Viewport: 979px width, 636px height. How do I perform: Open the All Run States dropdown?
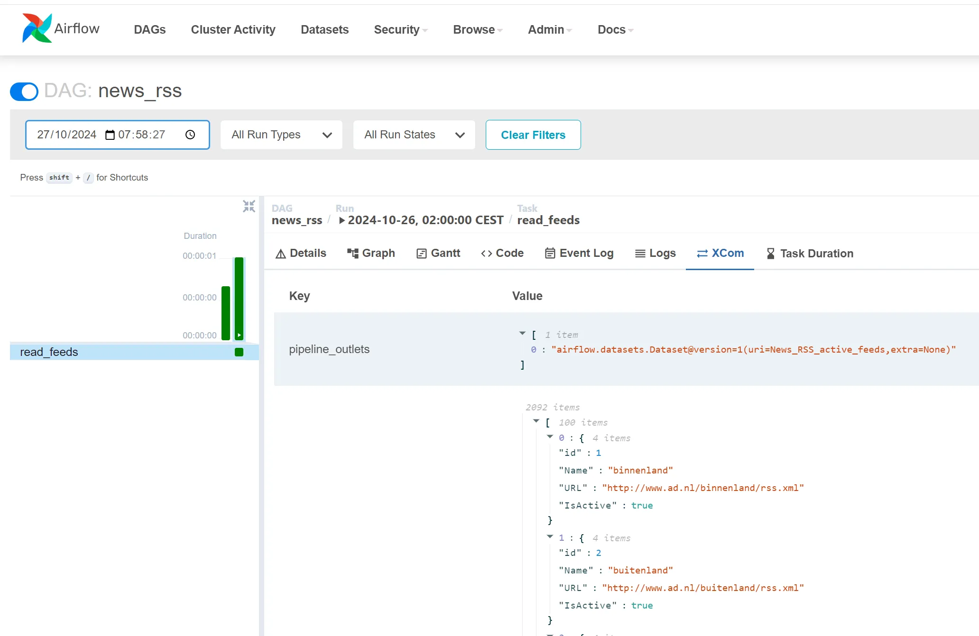pos(414,135)
